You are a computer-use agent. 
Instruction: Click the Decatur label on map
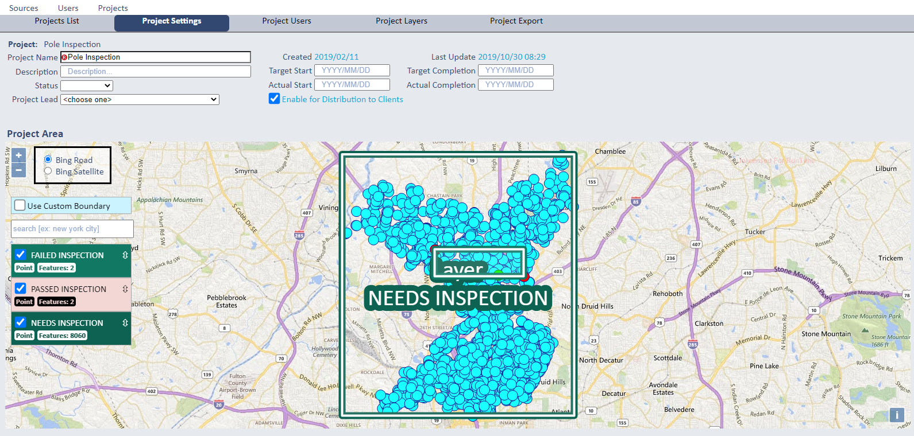coord(614,394)
